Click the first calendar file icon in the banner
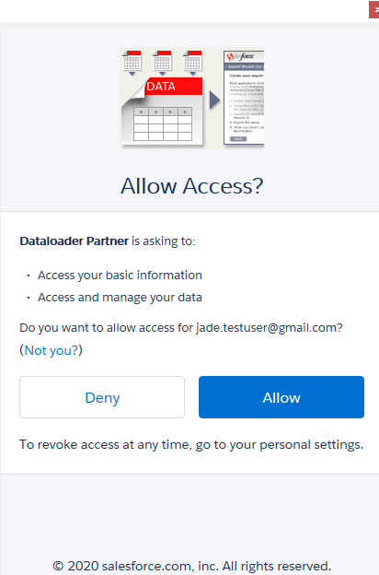Image resolution: width=379 pixels, height=575 pixels. pyautogui.click(x=132, y=62)
